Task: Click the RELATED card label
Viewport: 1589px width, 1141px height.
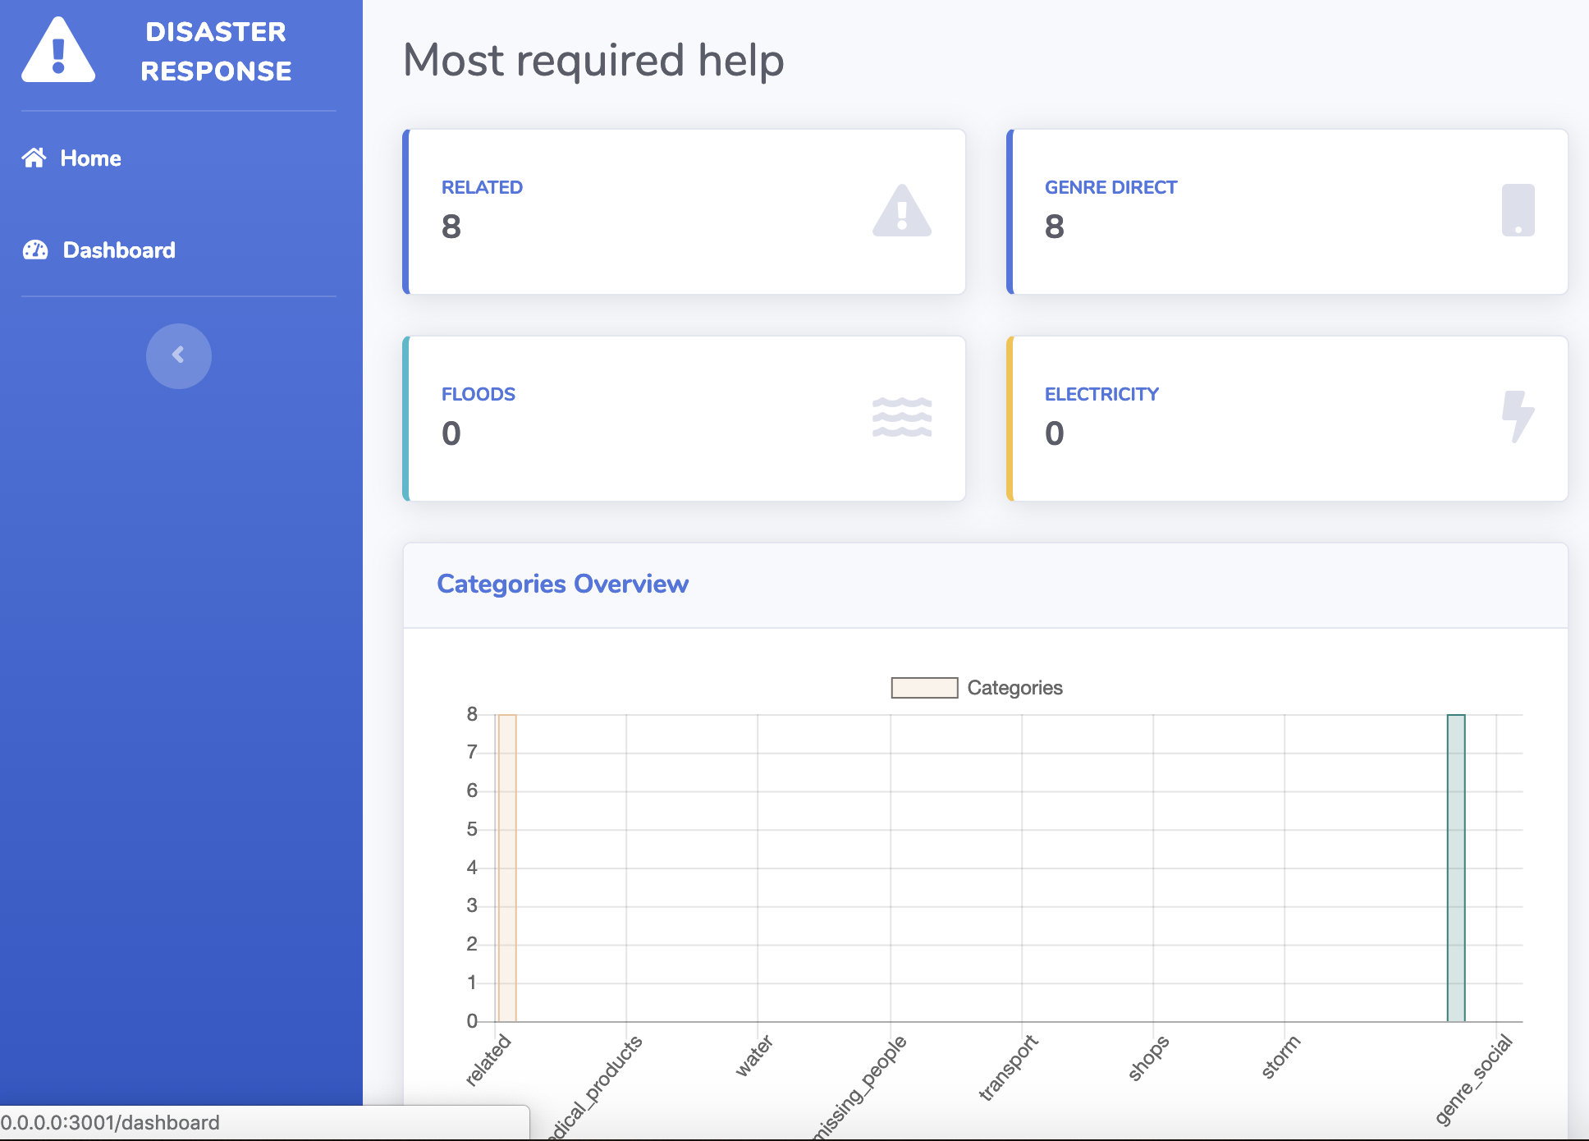Action: click(482, 187)
